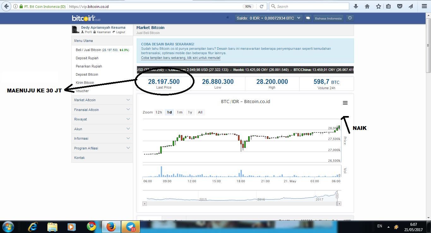This screenshot has width=431, height=233.
Task: Click the chart navigator right handle
Action: (x=337, y=196)
